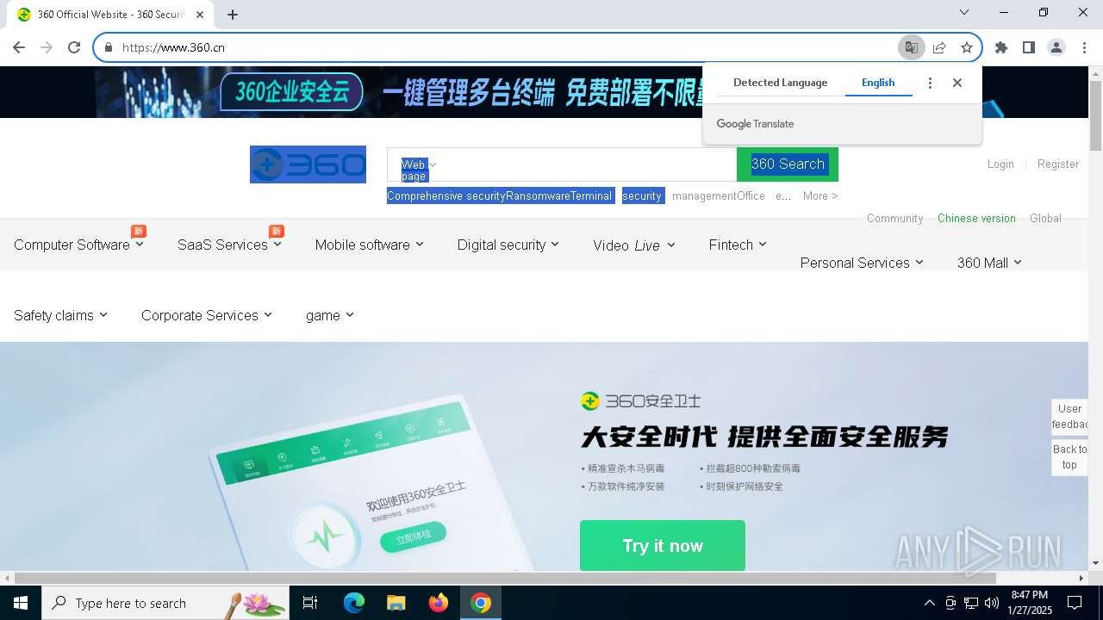Screen dimensions: 1103x620
Task: Go forward to the next page
Action: [x=47, y=47]
